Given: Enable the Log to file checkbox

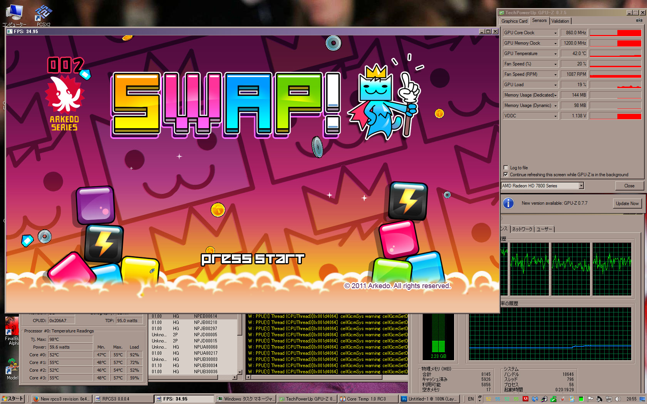Looking at the screenshot, I should pyautogui.click(x=506, y=168).
